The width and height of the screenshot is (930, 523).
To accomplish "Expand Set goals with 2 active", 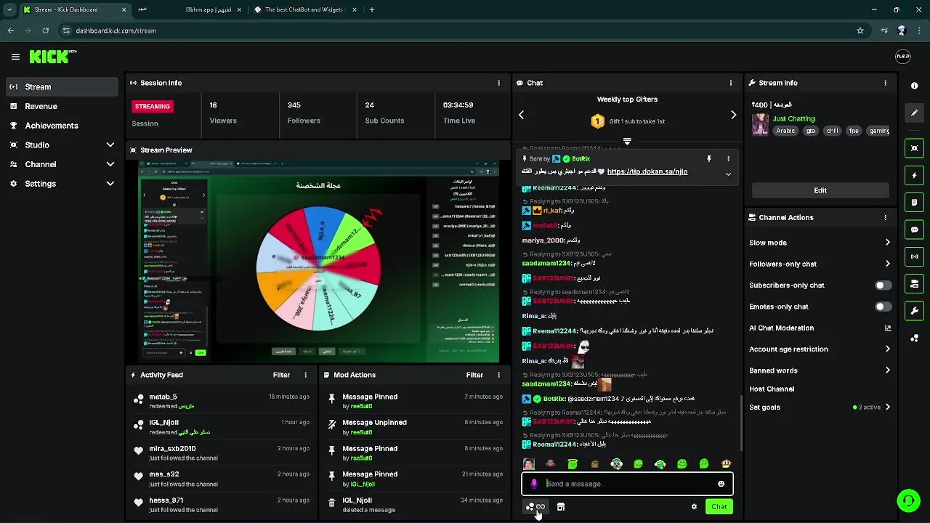I will [887, 408].
